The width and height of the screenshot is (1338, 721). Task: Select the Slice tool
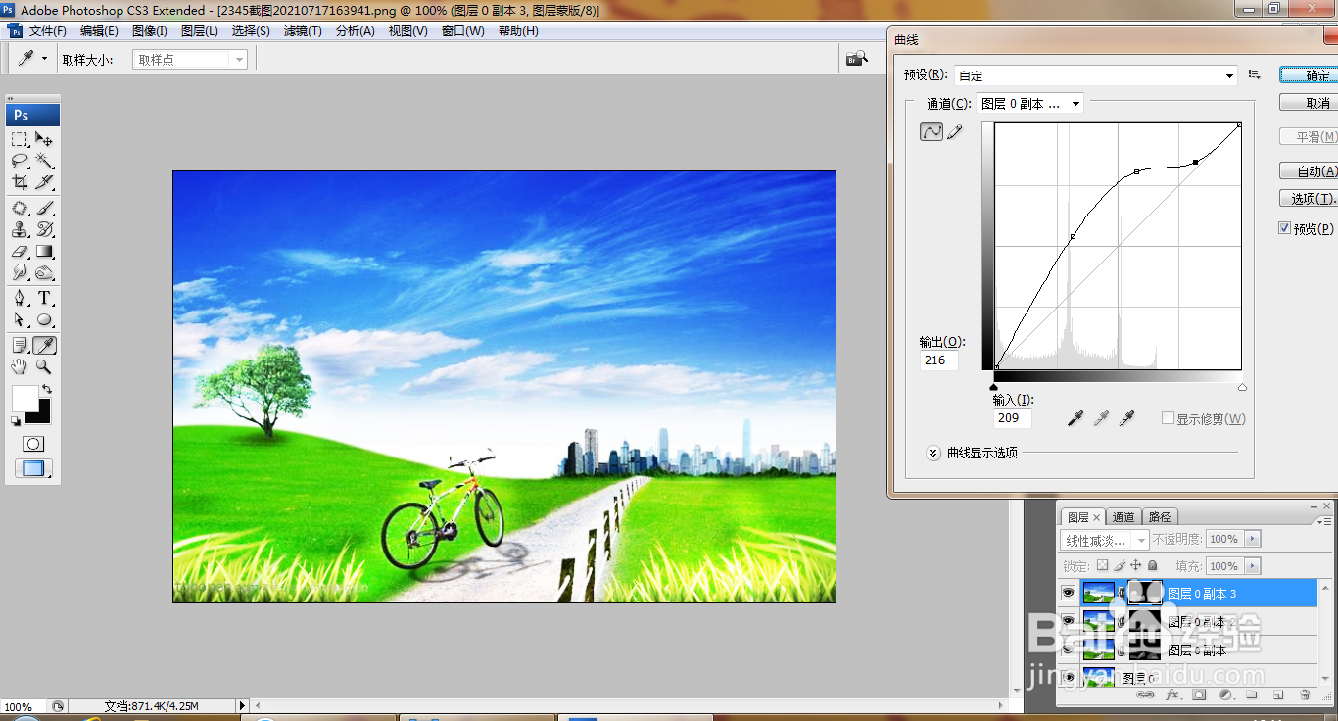pos(44,182)
